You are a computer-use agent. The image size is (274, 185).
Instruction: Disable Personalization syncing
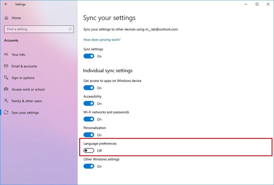(89, 135)
